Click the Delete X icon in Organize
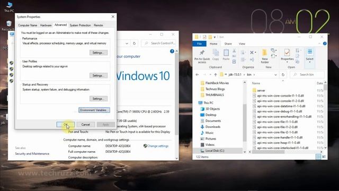This screenshot has width=339, height=191. click(252, 53)
